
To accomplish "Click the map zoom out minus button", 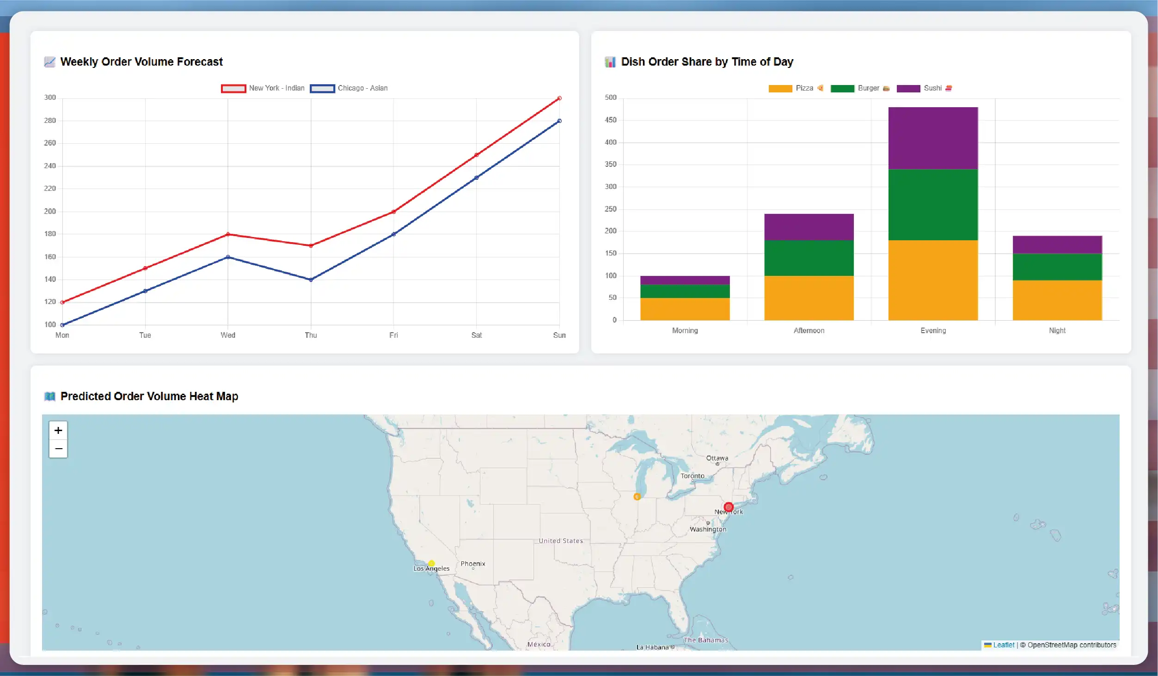I will point(58,449).
